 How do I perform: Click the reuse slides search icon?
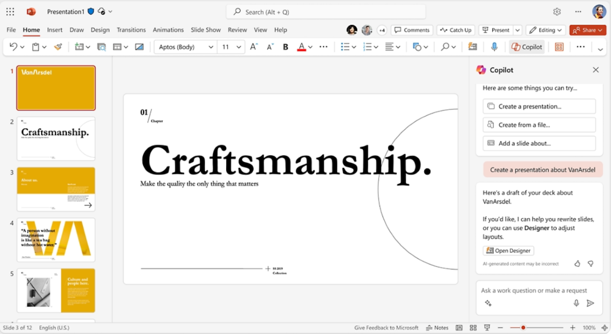click(x=101, y=47)
